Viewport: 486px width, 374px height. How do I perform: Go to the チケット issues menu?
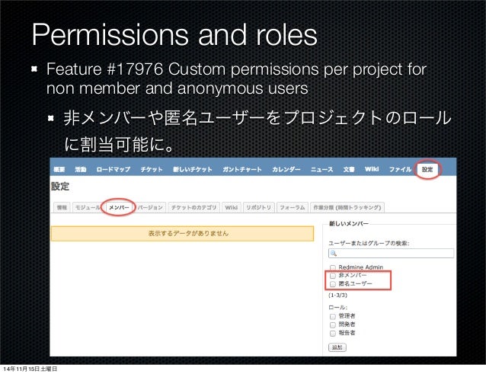[152, 170]
